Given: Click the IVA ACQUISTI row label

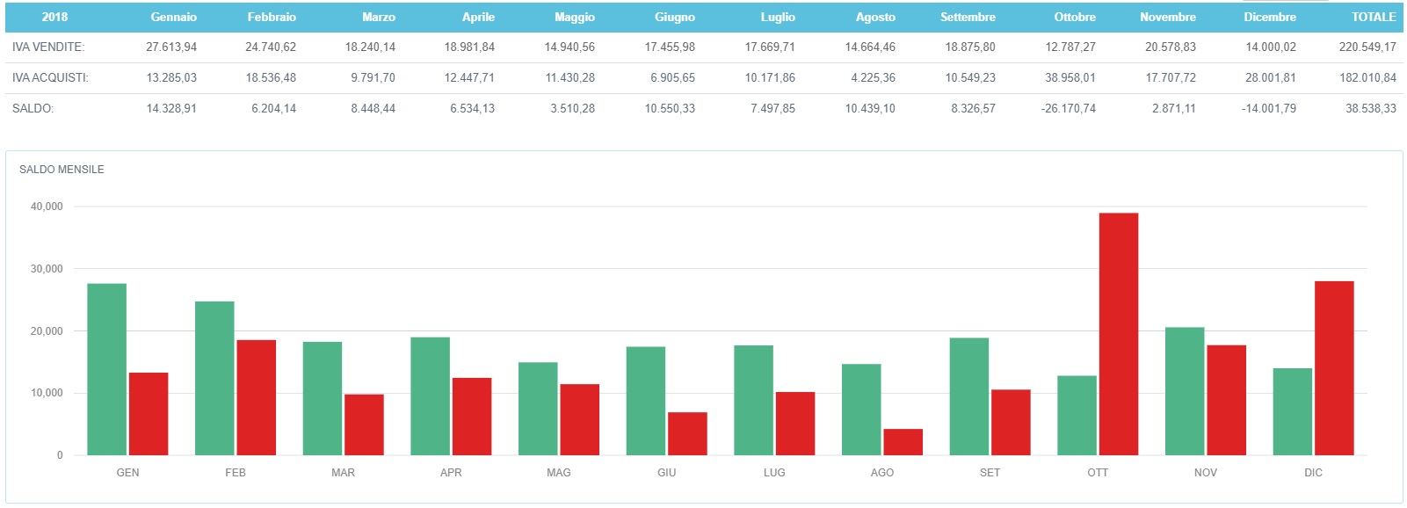Looking at the screenshot, I should point(50,77).
